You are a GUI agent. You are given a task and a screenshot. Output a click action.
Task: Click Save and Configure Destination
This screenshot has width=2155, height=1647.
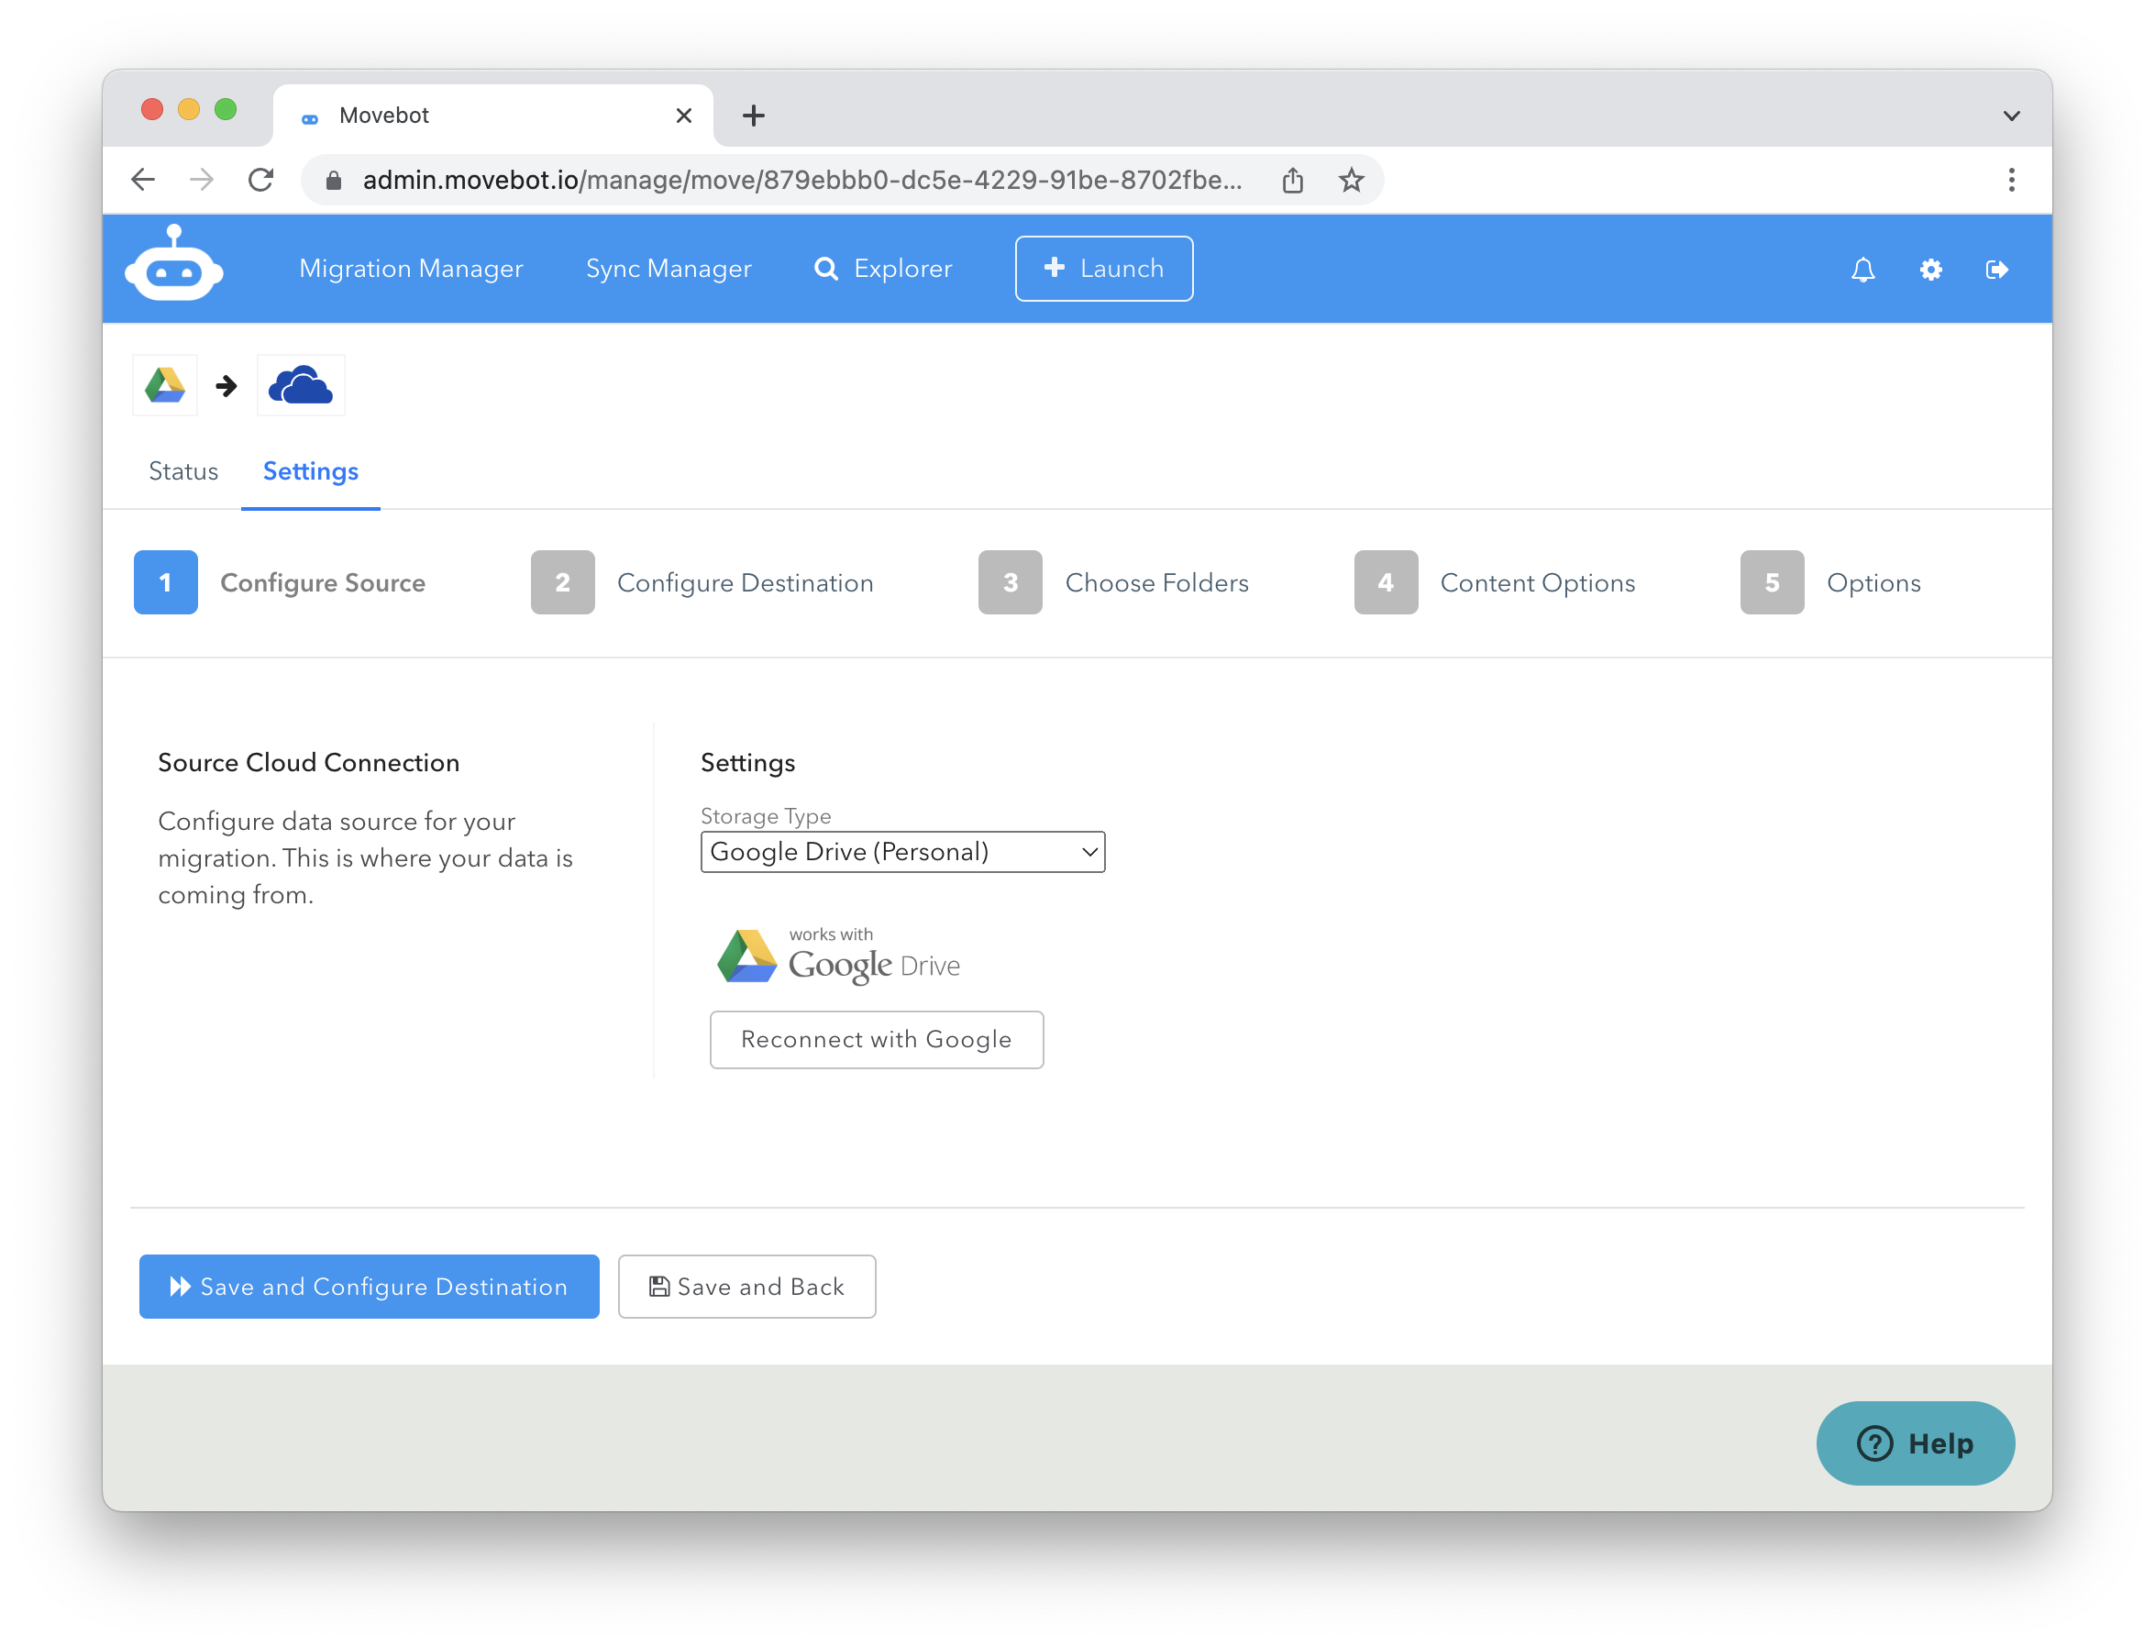[369, 1287]
